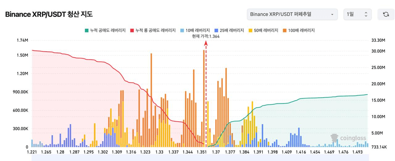This screenshot has height=161, width=395.
Task: Click the 25.00M right axis label
Action: click(x=378, y=67)
